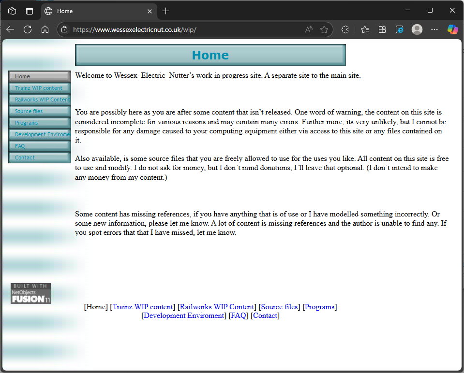This screenshot has width=464, height=373.
Task: Open the Favorites list icon
Action: [365, 29]
